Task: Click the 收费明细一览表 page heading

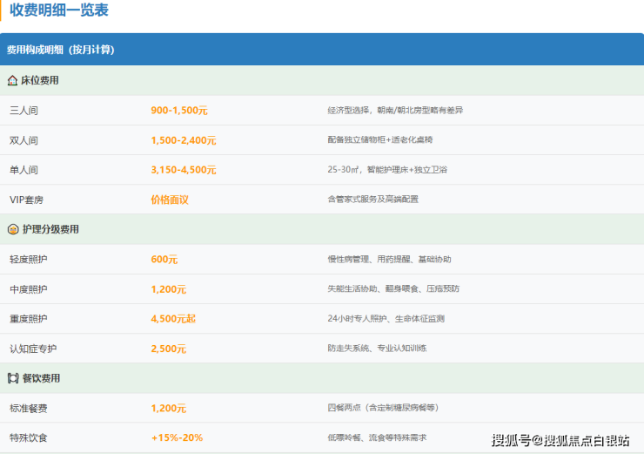Action: tap(59, 11)
